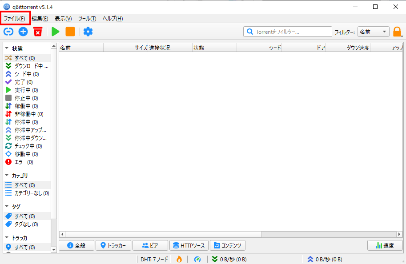Image resolution: width=406 pixels, height=264 pixels.
Task: Open settings with the blue gear icon
Action: pyautogui.click(x=88, y=32)
